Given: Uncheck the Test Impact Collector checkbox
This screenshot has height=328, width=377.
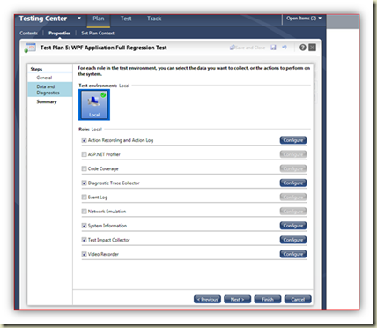Looking at the screenshot, I should point(85,240).
